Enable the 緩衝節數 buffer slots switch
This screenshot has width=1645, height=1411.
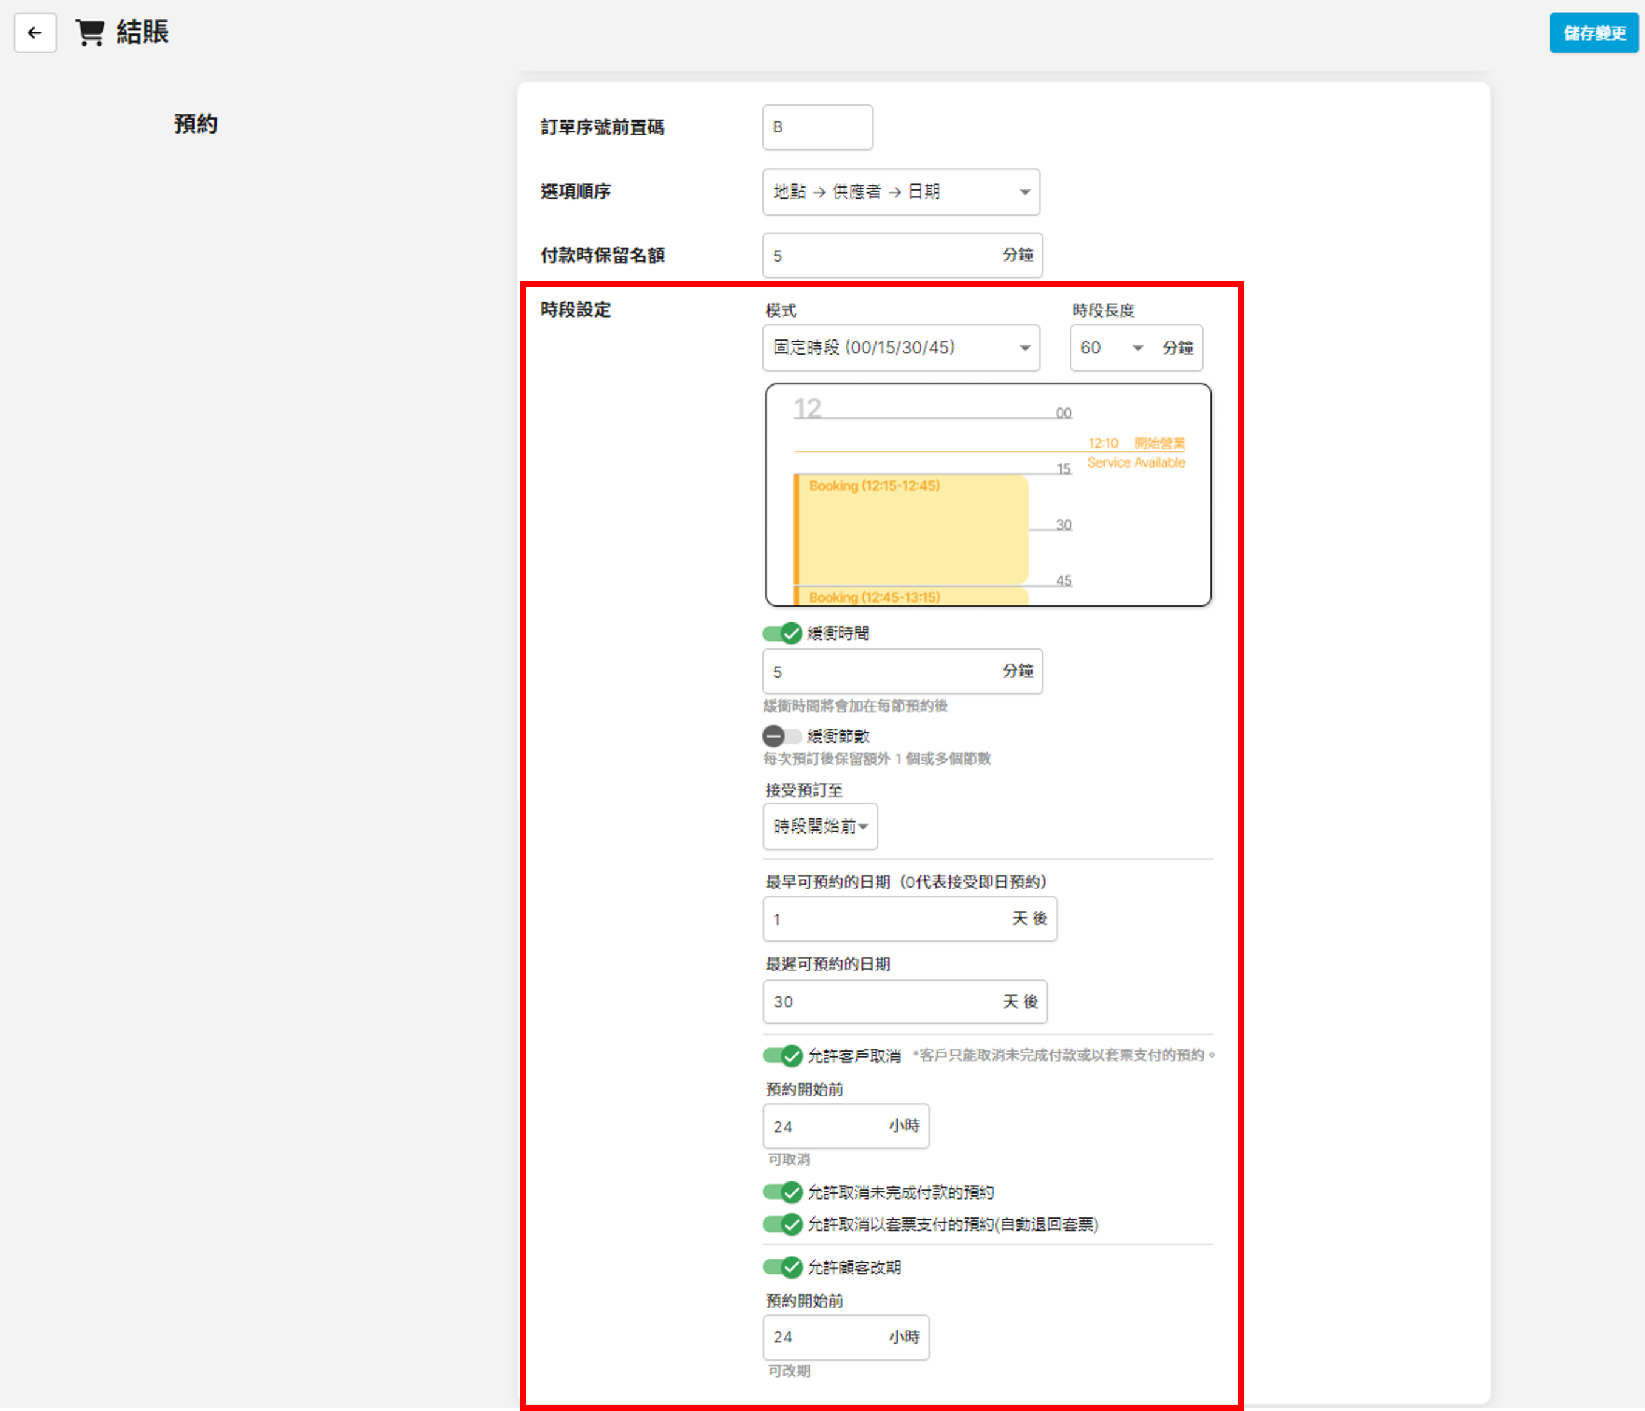pyautogui.click(x=782, y=736)
